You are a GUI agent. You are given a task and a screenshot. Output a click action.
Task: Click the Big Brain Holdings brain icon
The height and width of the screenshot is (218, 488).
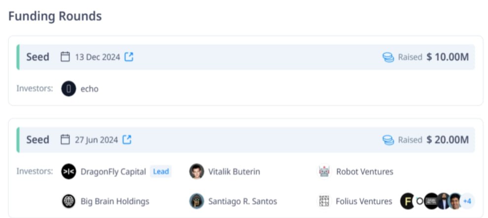point(69,201)
